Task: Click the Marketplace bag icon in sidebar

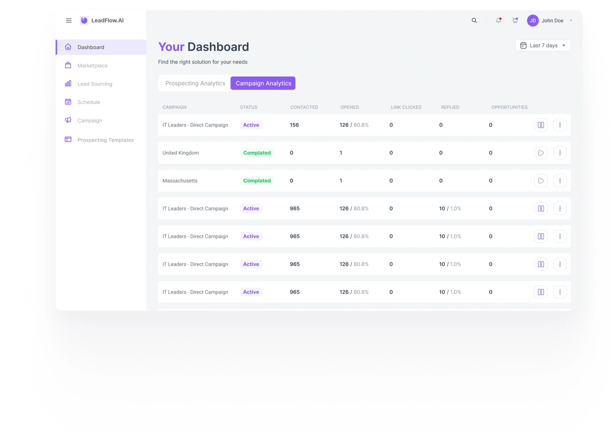Action: [x=68, y=65]
